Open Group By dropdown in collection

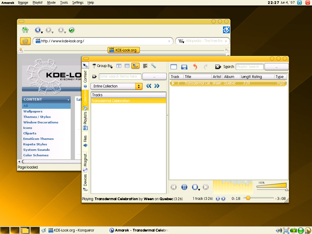coord(105,66)
